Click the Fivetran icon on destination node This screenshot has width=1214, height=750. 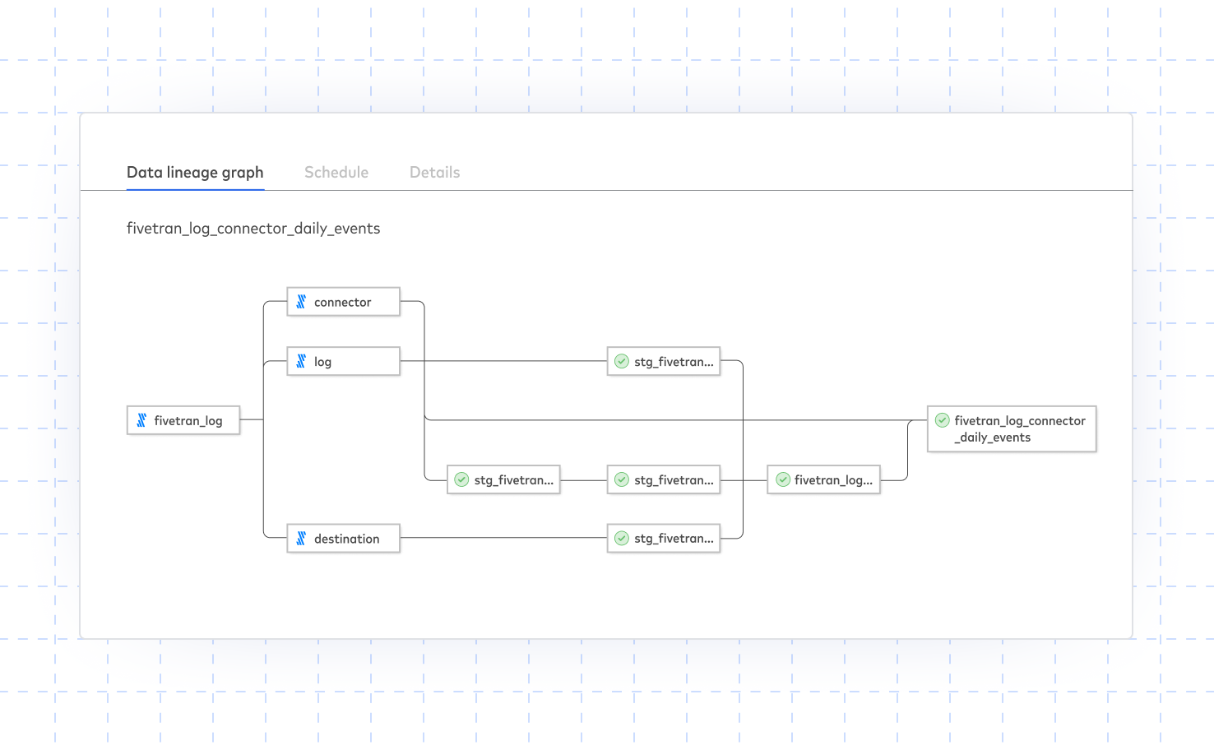tap(301, 539)
